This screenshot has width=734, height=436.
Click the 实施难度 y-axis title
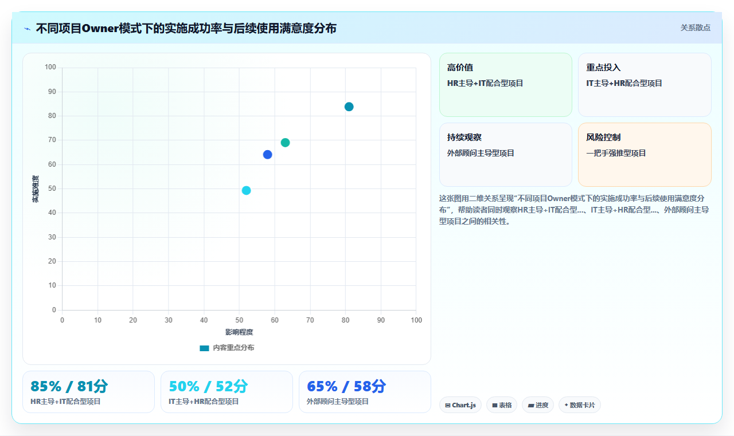(x=35, y=189)
